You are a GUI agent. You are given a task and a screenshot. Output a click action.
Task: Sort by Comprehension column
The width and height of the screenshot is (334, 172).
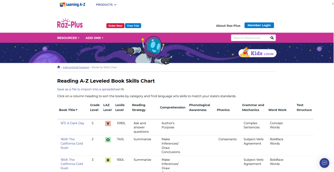point(172,107)
